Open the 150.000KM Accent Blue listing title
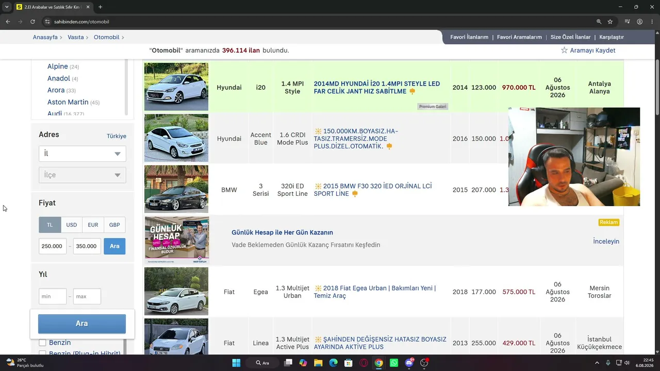 356,139
